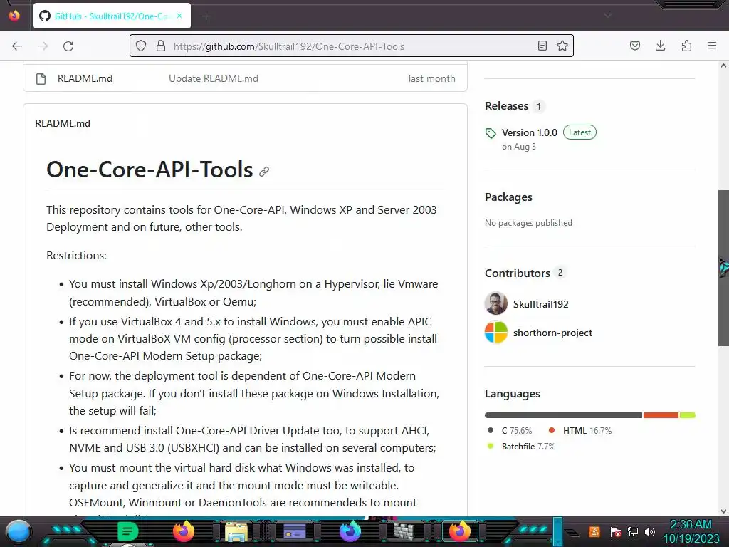Click the flag Action Center tray icon

[x=616, y=531]
